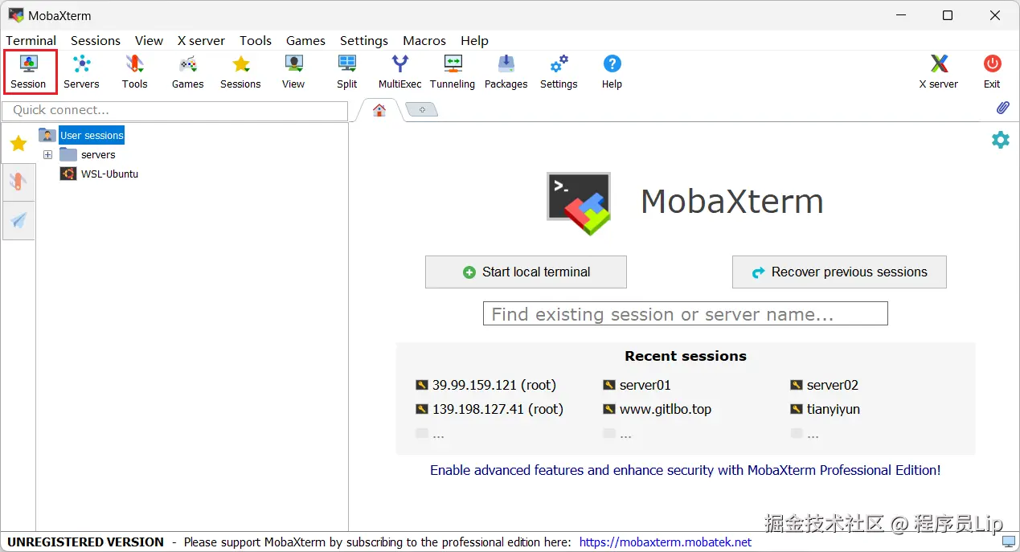Open the Tools toolbar icon

[x=134, y=72]
